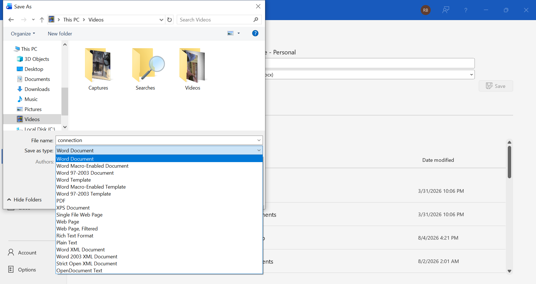Choose Rich Text Format type
The image size is (536, 284).
tap(159, 236)
